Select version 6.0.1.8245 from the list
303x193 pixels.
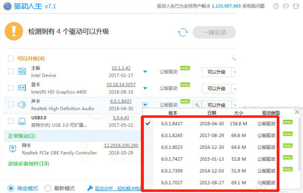tap(172, 135)
